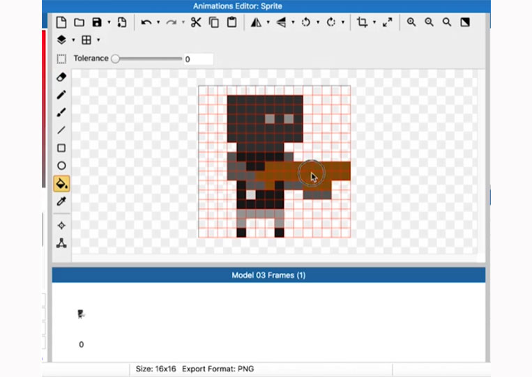
Task: Expand the flip horizontal dropdown arrow
Action: pos(268,22)
